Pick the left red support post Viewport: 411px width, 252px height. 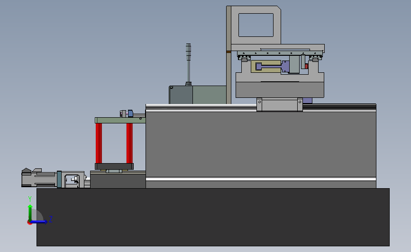[x=99, y=143]
